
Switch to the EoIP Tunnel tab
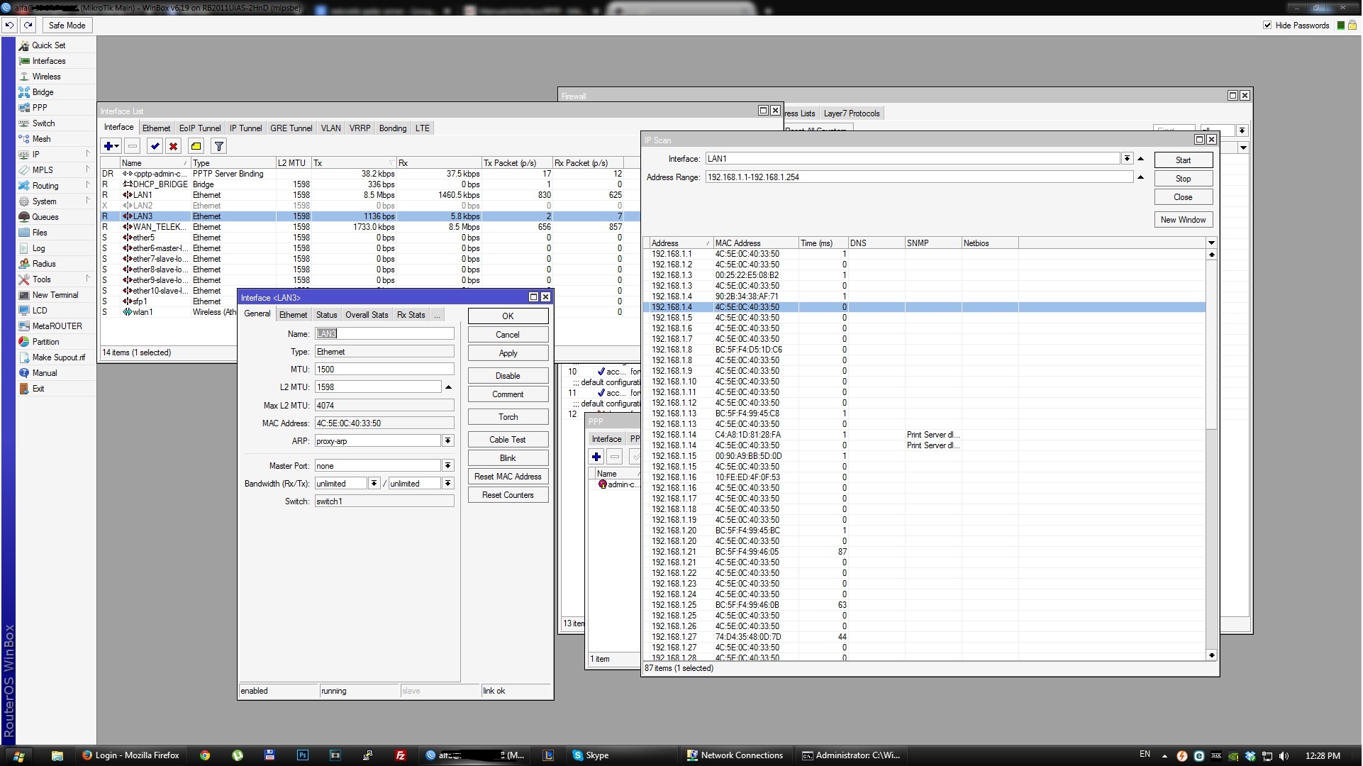coord(199,128)
